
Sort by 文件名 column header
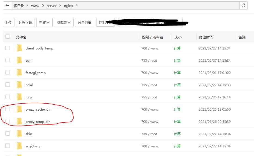[x=21, y=37]
